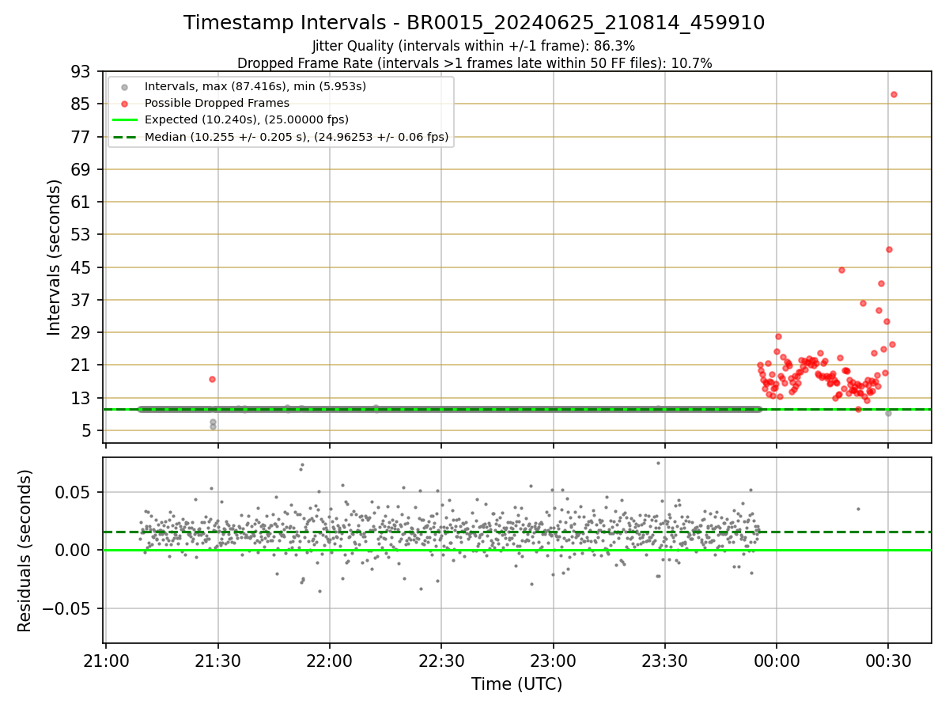Viewport: 949px width, 712px height.
Task: Click the 93 interval axis tick label
Action: coord(82,71)
